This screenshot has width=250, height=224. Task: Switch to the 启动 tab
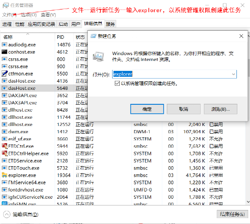pos(63,24)
